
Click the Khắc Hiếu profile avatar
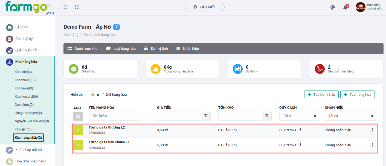(x=360, y=7)
